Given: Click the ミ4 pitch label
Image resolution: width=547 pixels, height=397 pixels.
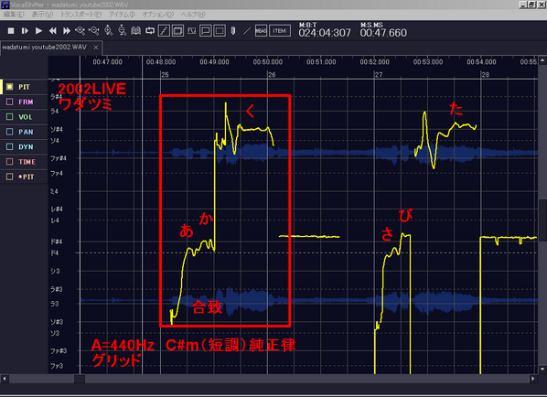Looking at the screenshot, I should coord(54,191).
